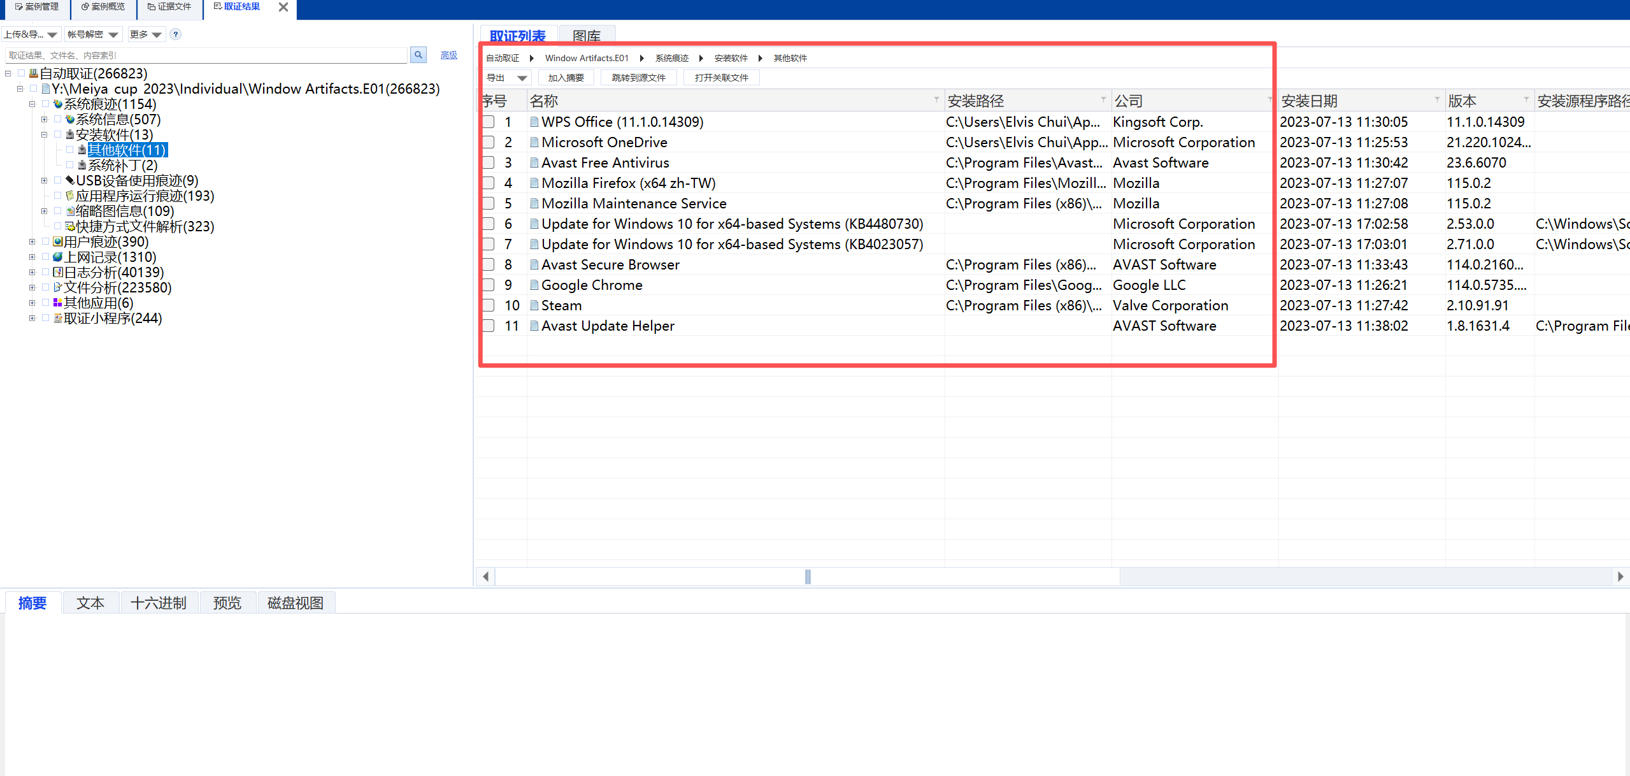Click the 上网记录 globe icon
1630x776 pixels.
tap(58, 257)
